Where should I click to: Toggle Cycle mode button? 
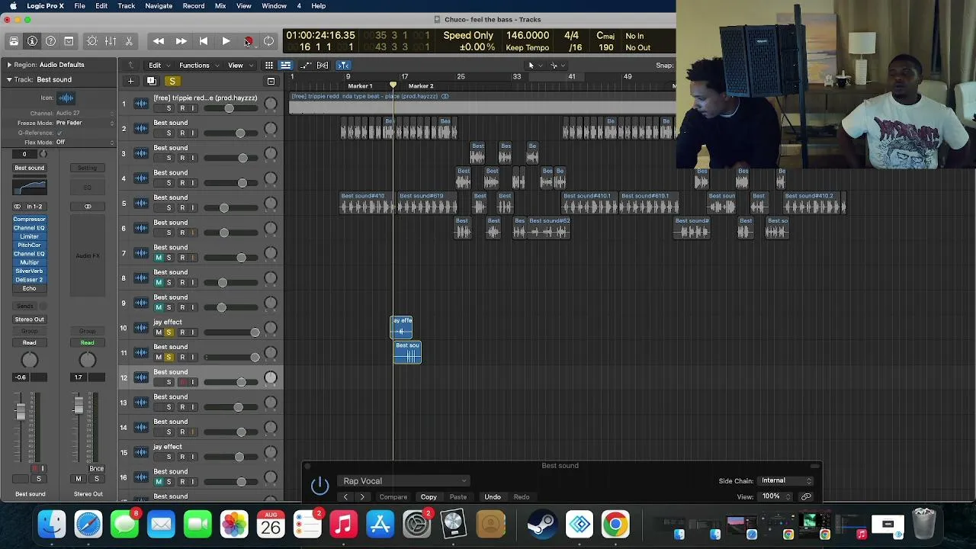click(x=269, y=41)
